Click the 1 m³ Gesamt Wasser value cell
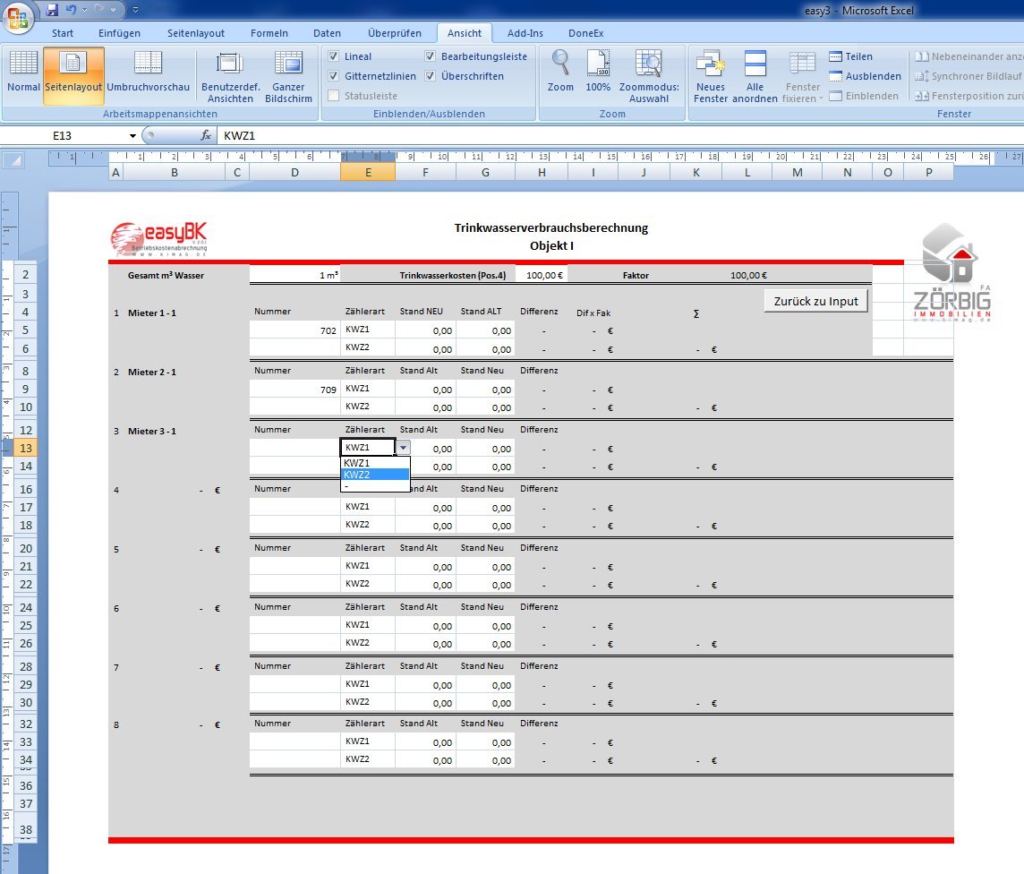This screenshot has height=874, width=1024. (295, 275)
